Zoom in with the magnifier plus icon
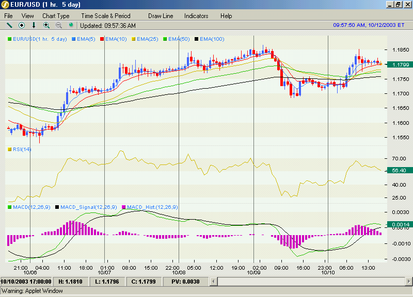This screenshot has height=297, width=413. [x=46, y=25]
